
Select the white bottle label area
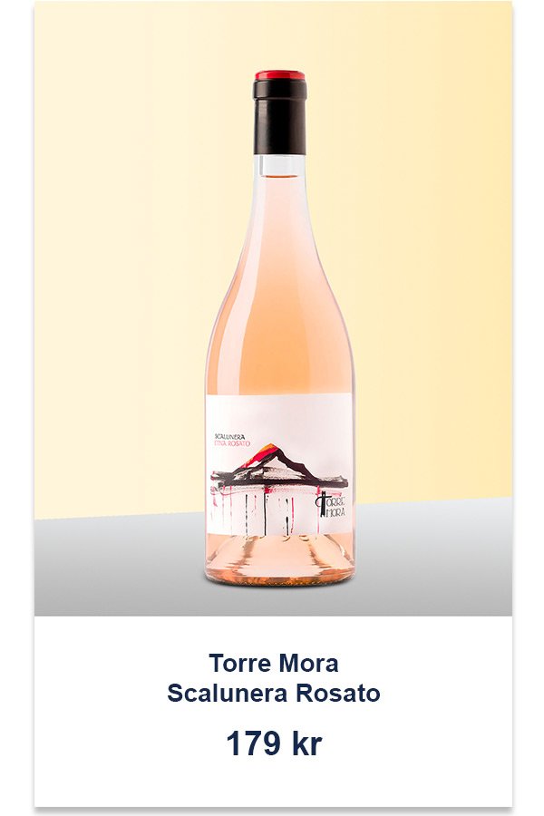[x=279, y=464]
